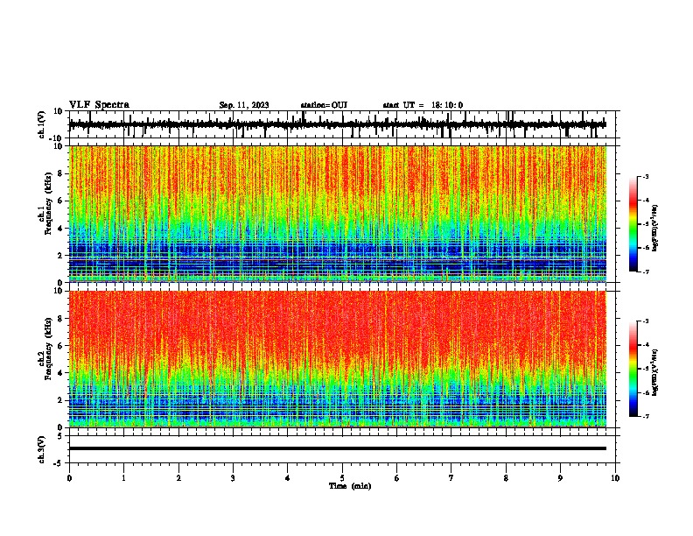Click the ch.2 spectrogram colorbar
693x536 pixels.
[633, 369]
